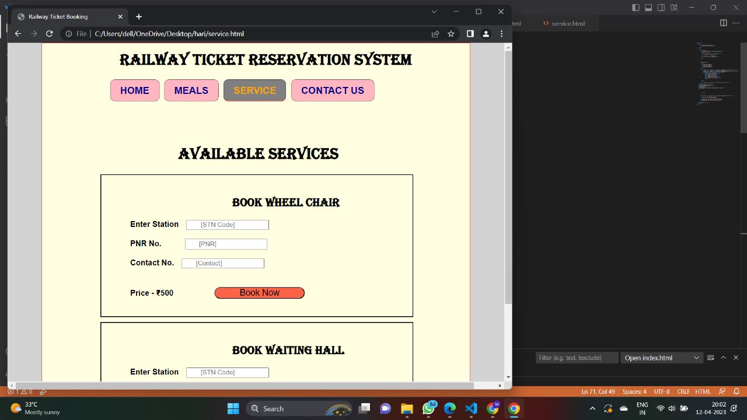The image size is (747, 420).
Task: Open the browser three-dot menu
Action: coord(501,33)
